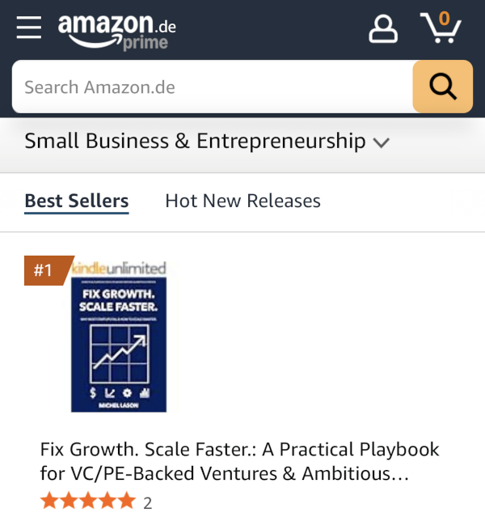Image resolution: width=485 pixels, height=517 pixels.
Task: Focus the Search Amazon.de field
Action: tap(210, 87)
